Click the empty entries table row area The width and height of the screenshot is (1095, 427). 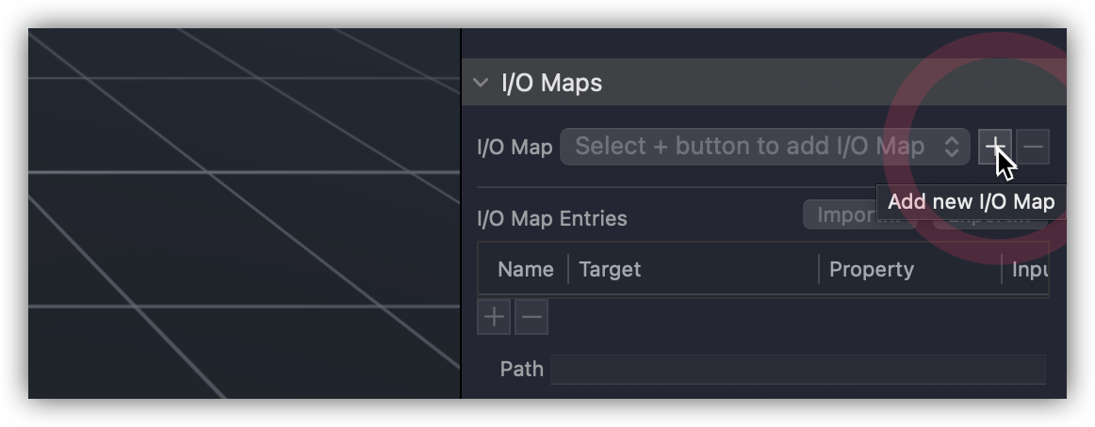tap(762, 296)
